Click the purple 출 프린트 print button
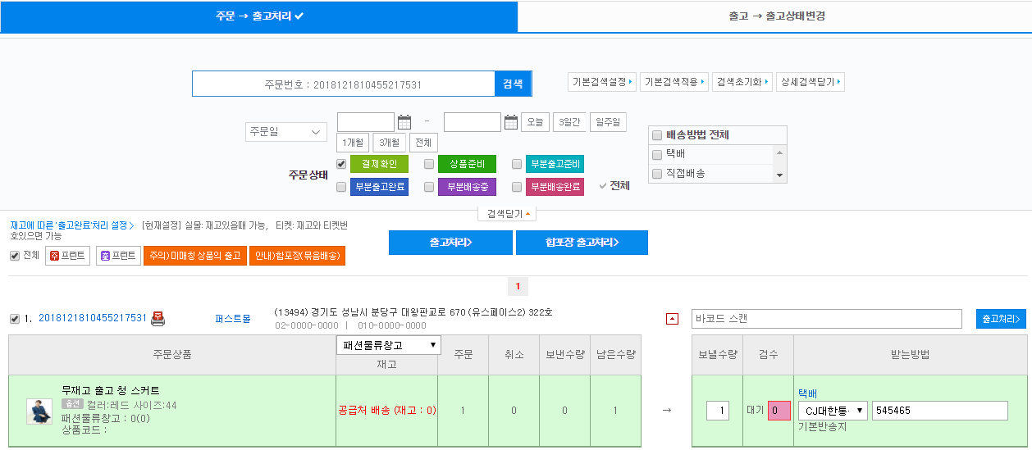 point(118,256)
